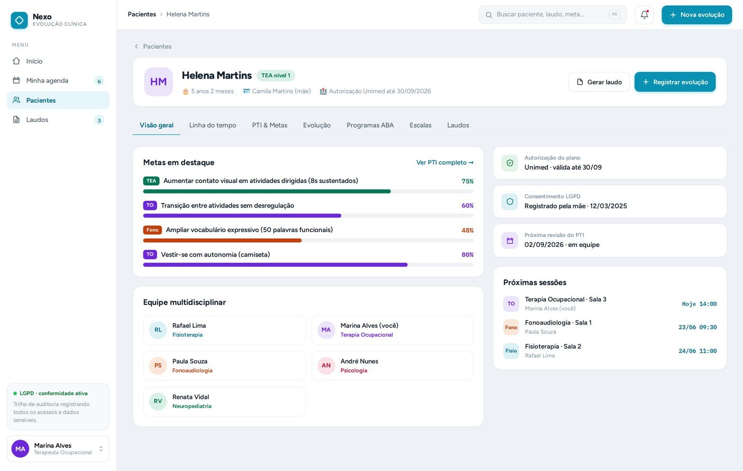Click the TO badge of Terapia Ocupacional session
This screenshot has width=743, height=471.
(x=511, y=304)
